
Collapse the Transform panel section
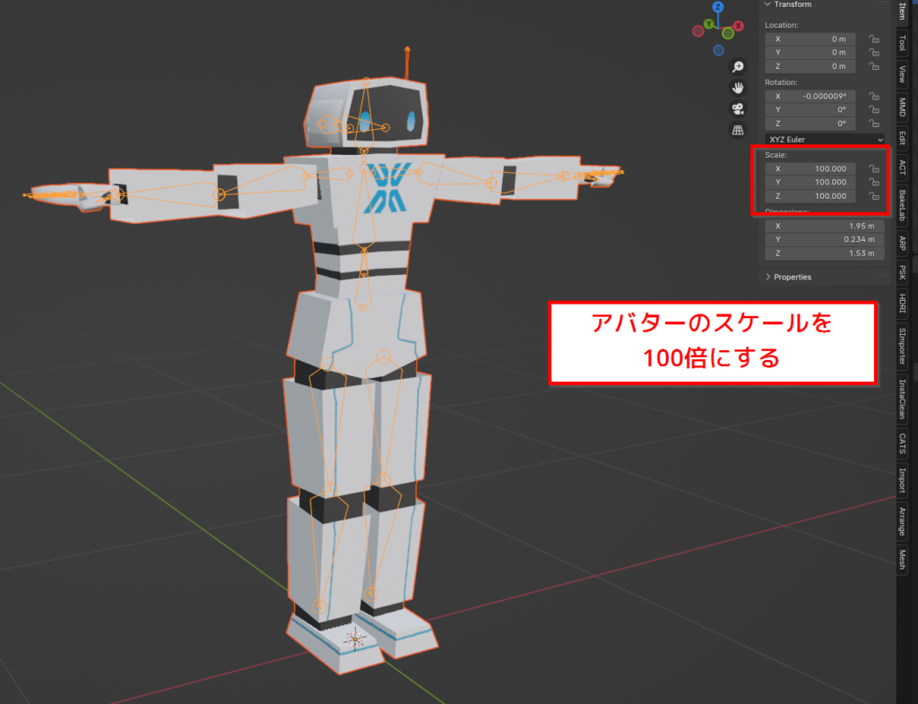pyautogui.click(x=767, y=4)
